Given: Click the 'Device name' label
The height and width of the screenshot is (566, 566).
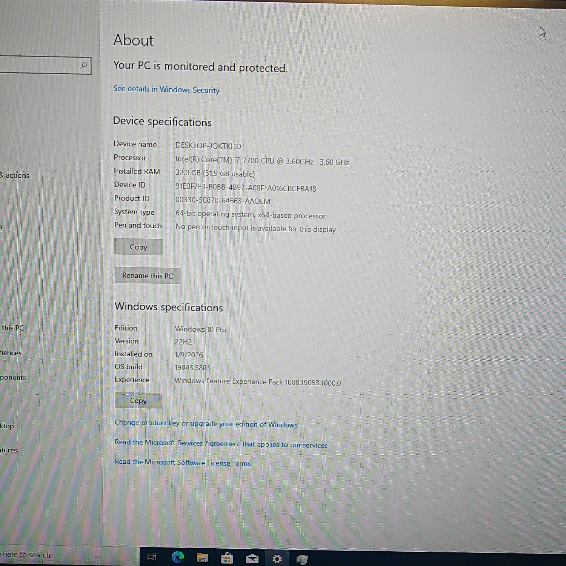Looking at the screenshot, I should coord(135,144).
